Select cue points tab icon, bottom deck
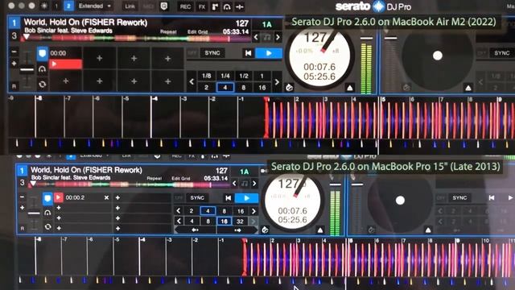The height and width of the screenshot is (290, 515). 47,198
